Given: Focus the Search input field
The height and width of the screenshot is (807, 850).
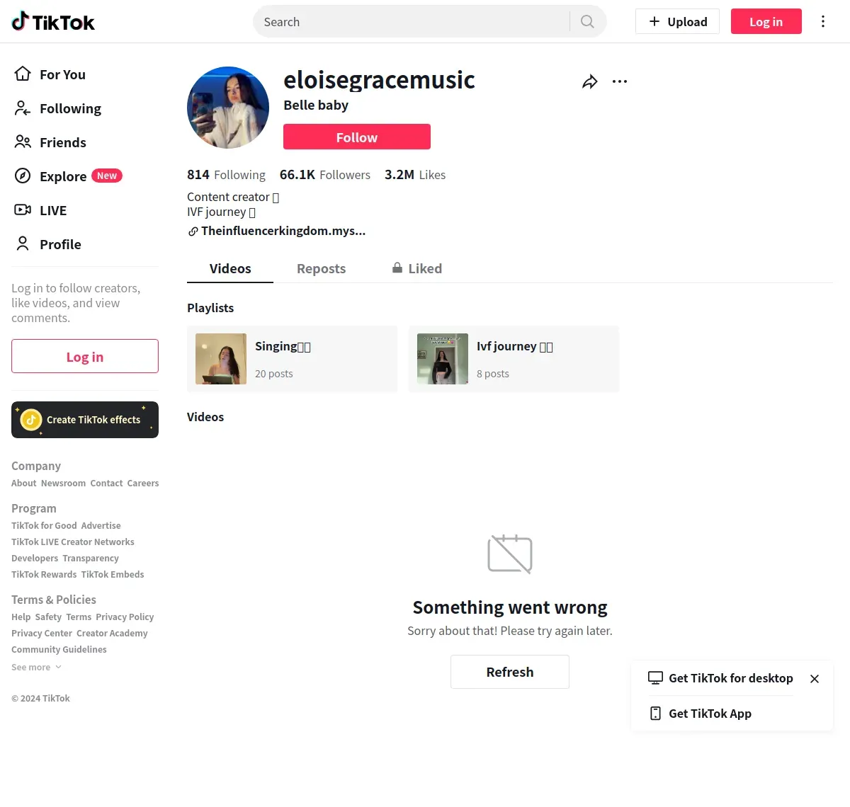Looking at the screenshot, I should pyautogui.click(x=414, y=22).
